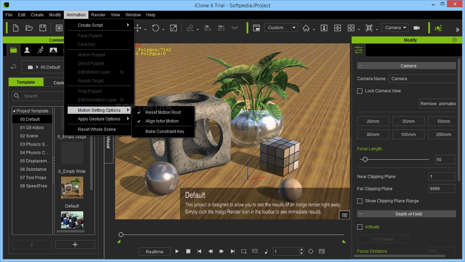
Task: Open the Actor content tab icon
Action: tap(27, 50)
